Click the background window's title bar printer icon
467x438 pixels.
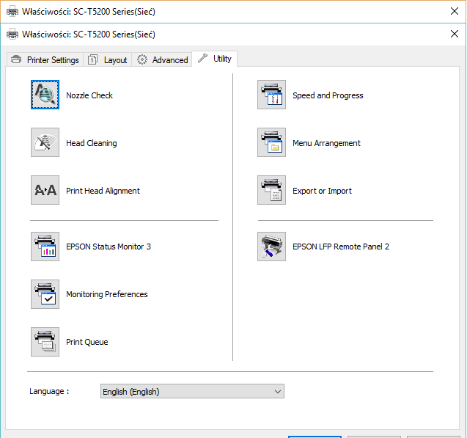click(x=12, y=12)
